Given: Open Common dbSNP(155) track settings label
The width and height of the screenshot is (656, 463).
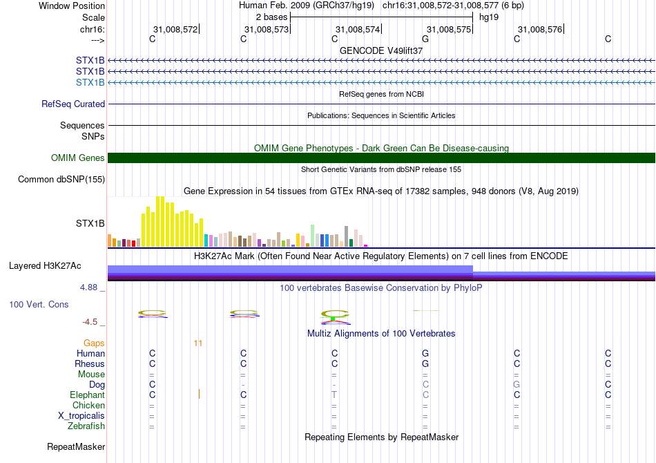Looking at the screenshot, I should pos(61,179).
